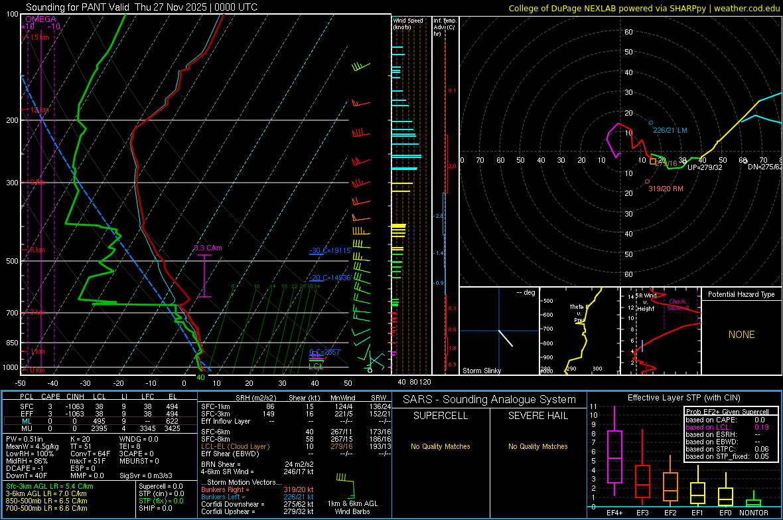Click the 'SFC-1km' kinematics row label
The width and height of the screenshot is (783, 520).
coord(215,406)
